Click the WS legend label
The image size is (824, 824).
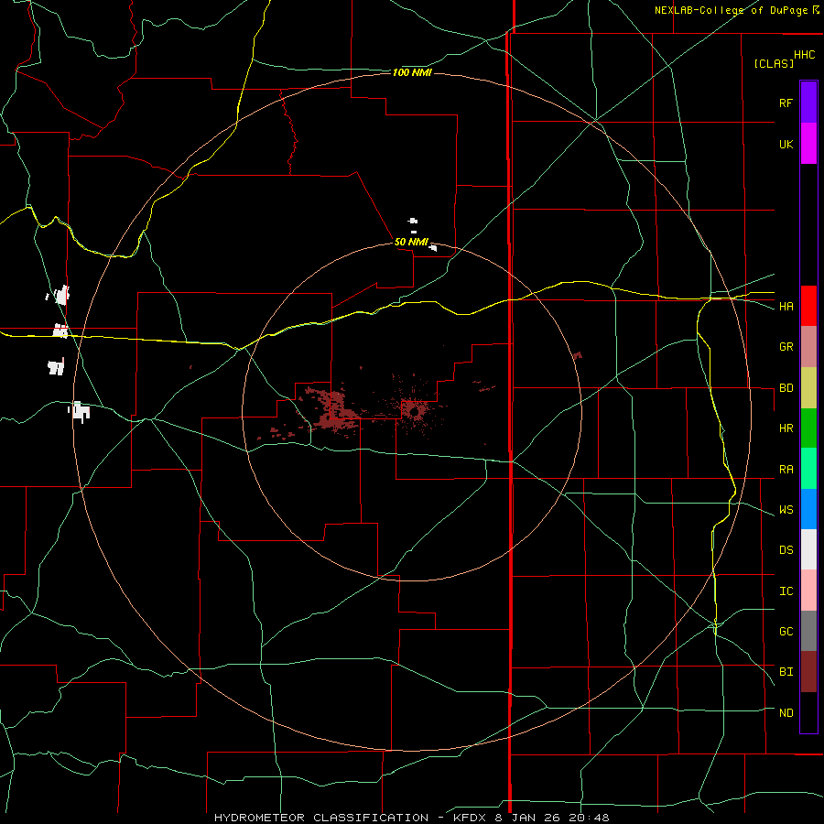pyautogui.click(x=786, y=510)
